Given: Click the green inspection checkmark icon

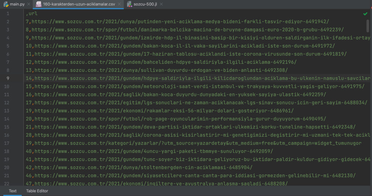Looking at the screenshot, I should (x=365, y=14).
